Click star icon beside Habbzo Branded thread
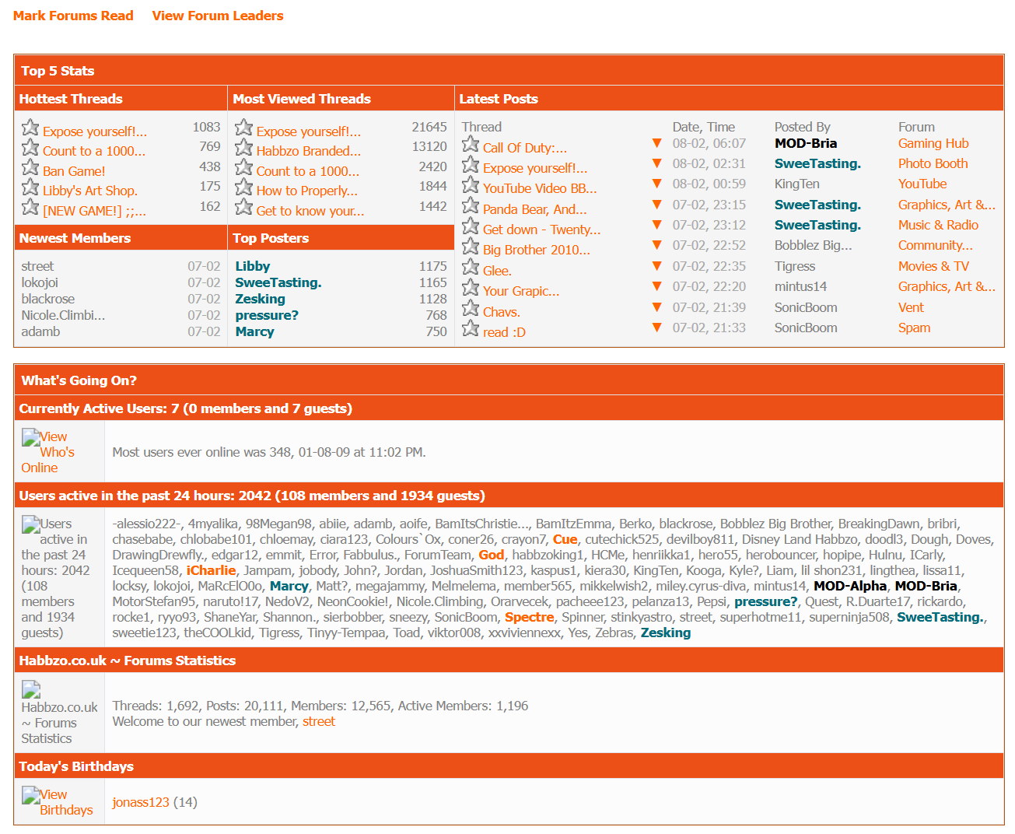 pyautogui.click(x=244, y=148)
